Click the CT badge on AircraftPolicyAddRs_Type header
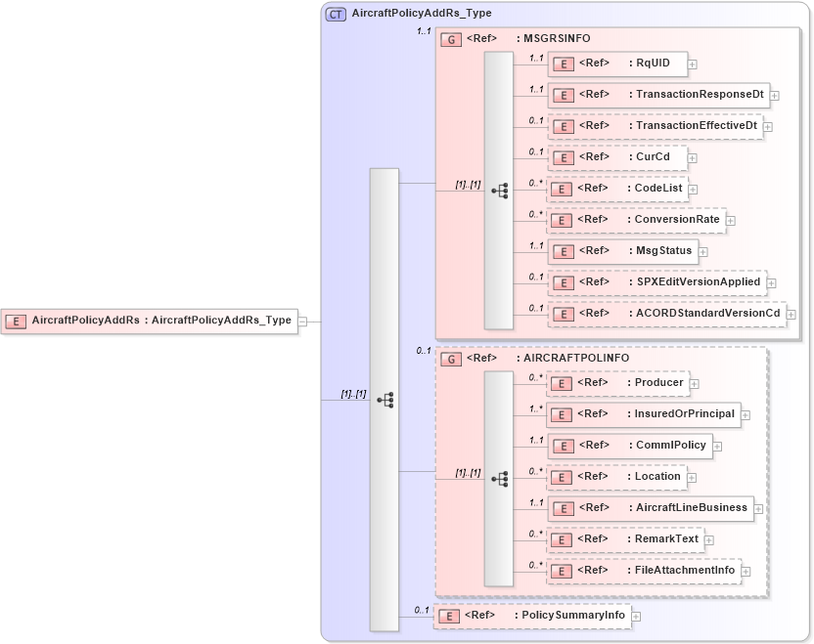The image size is (814, 644). point(336,14)
